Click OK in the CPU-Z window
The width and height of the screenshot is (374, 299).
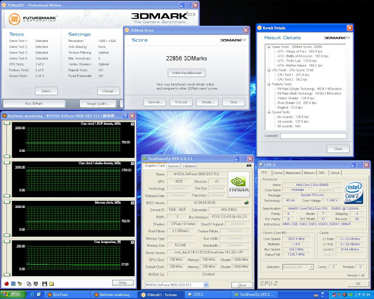coord(358,284)
